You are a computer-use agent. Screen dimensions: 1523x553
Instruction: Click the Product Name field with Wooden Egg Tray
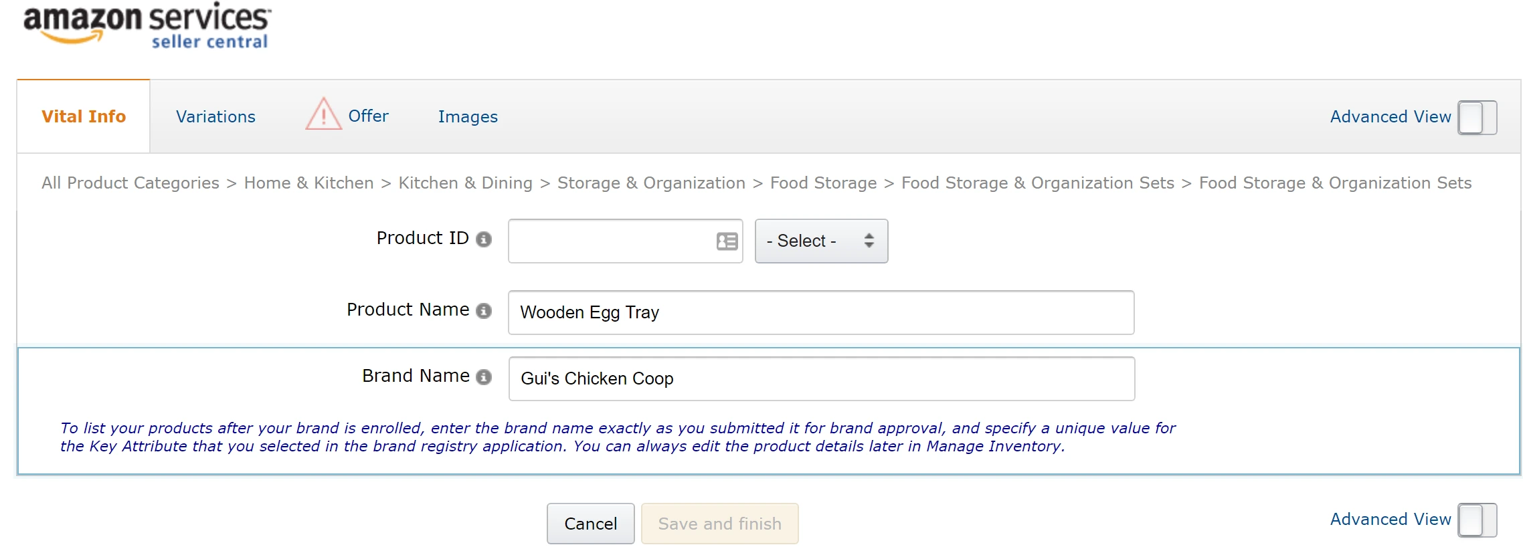(820, 312)
